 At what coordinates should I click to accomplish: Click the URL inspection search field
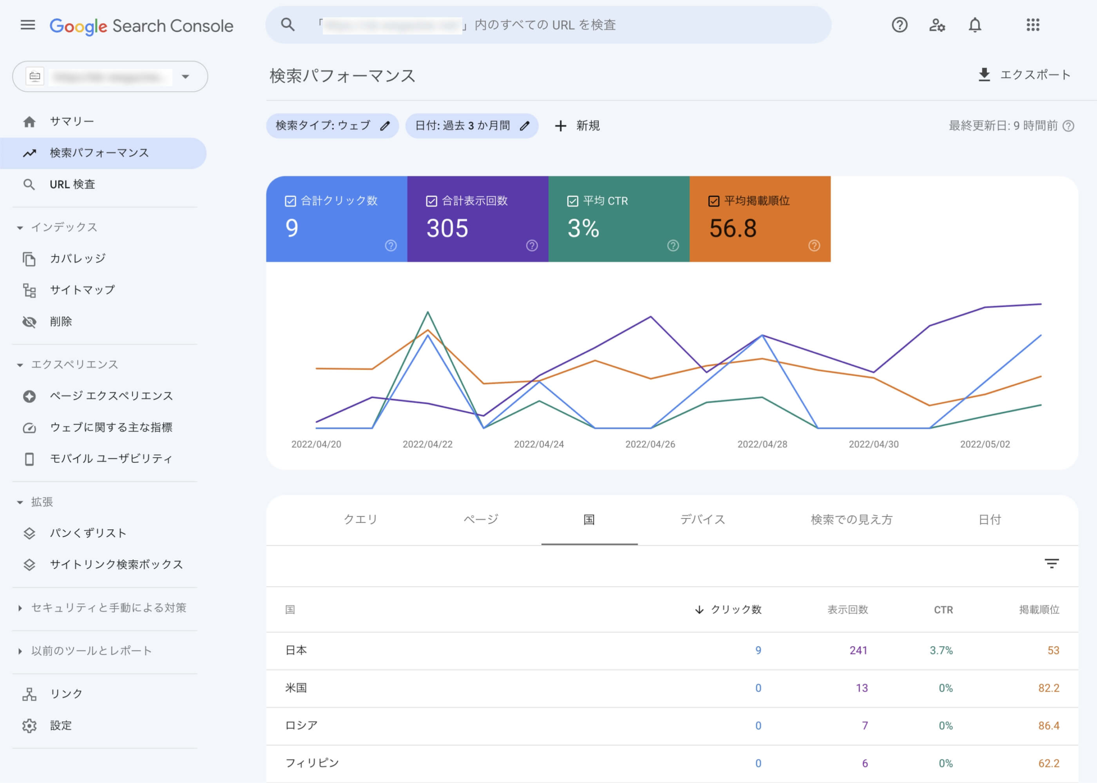click(x=548, y=24)
